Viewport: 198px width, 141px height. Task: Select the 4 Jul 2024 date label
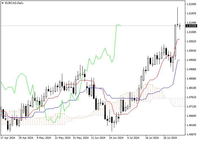tap(133, 138)
